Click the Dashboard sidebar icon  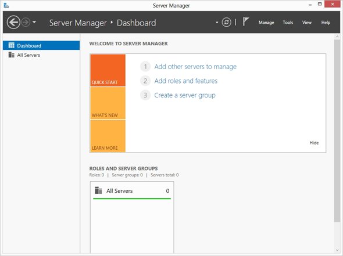pos(12,45)
